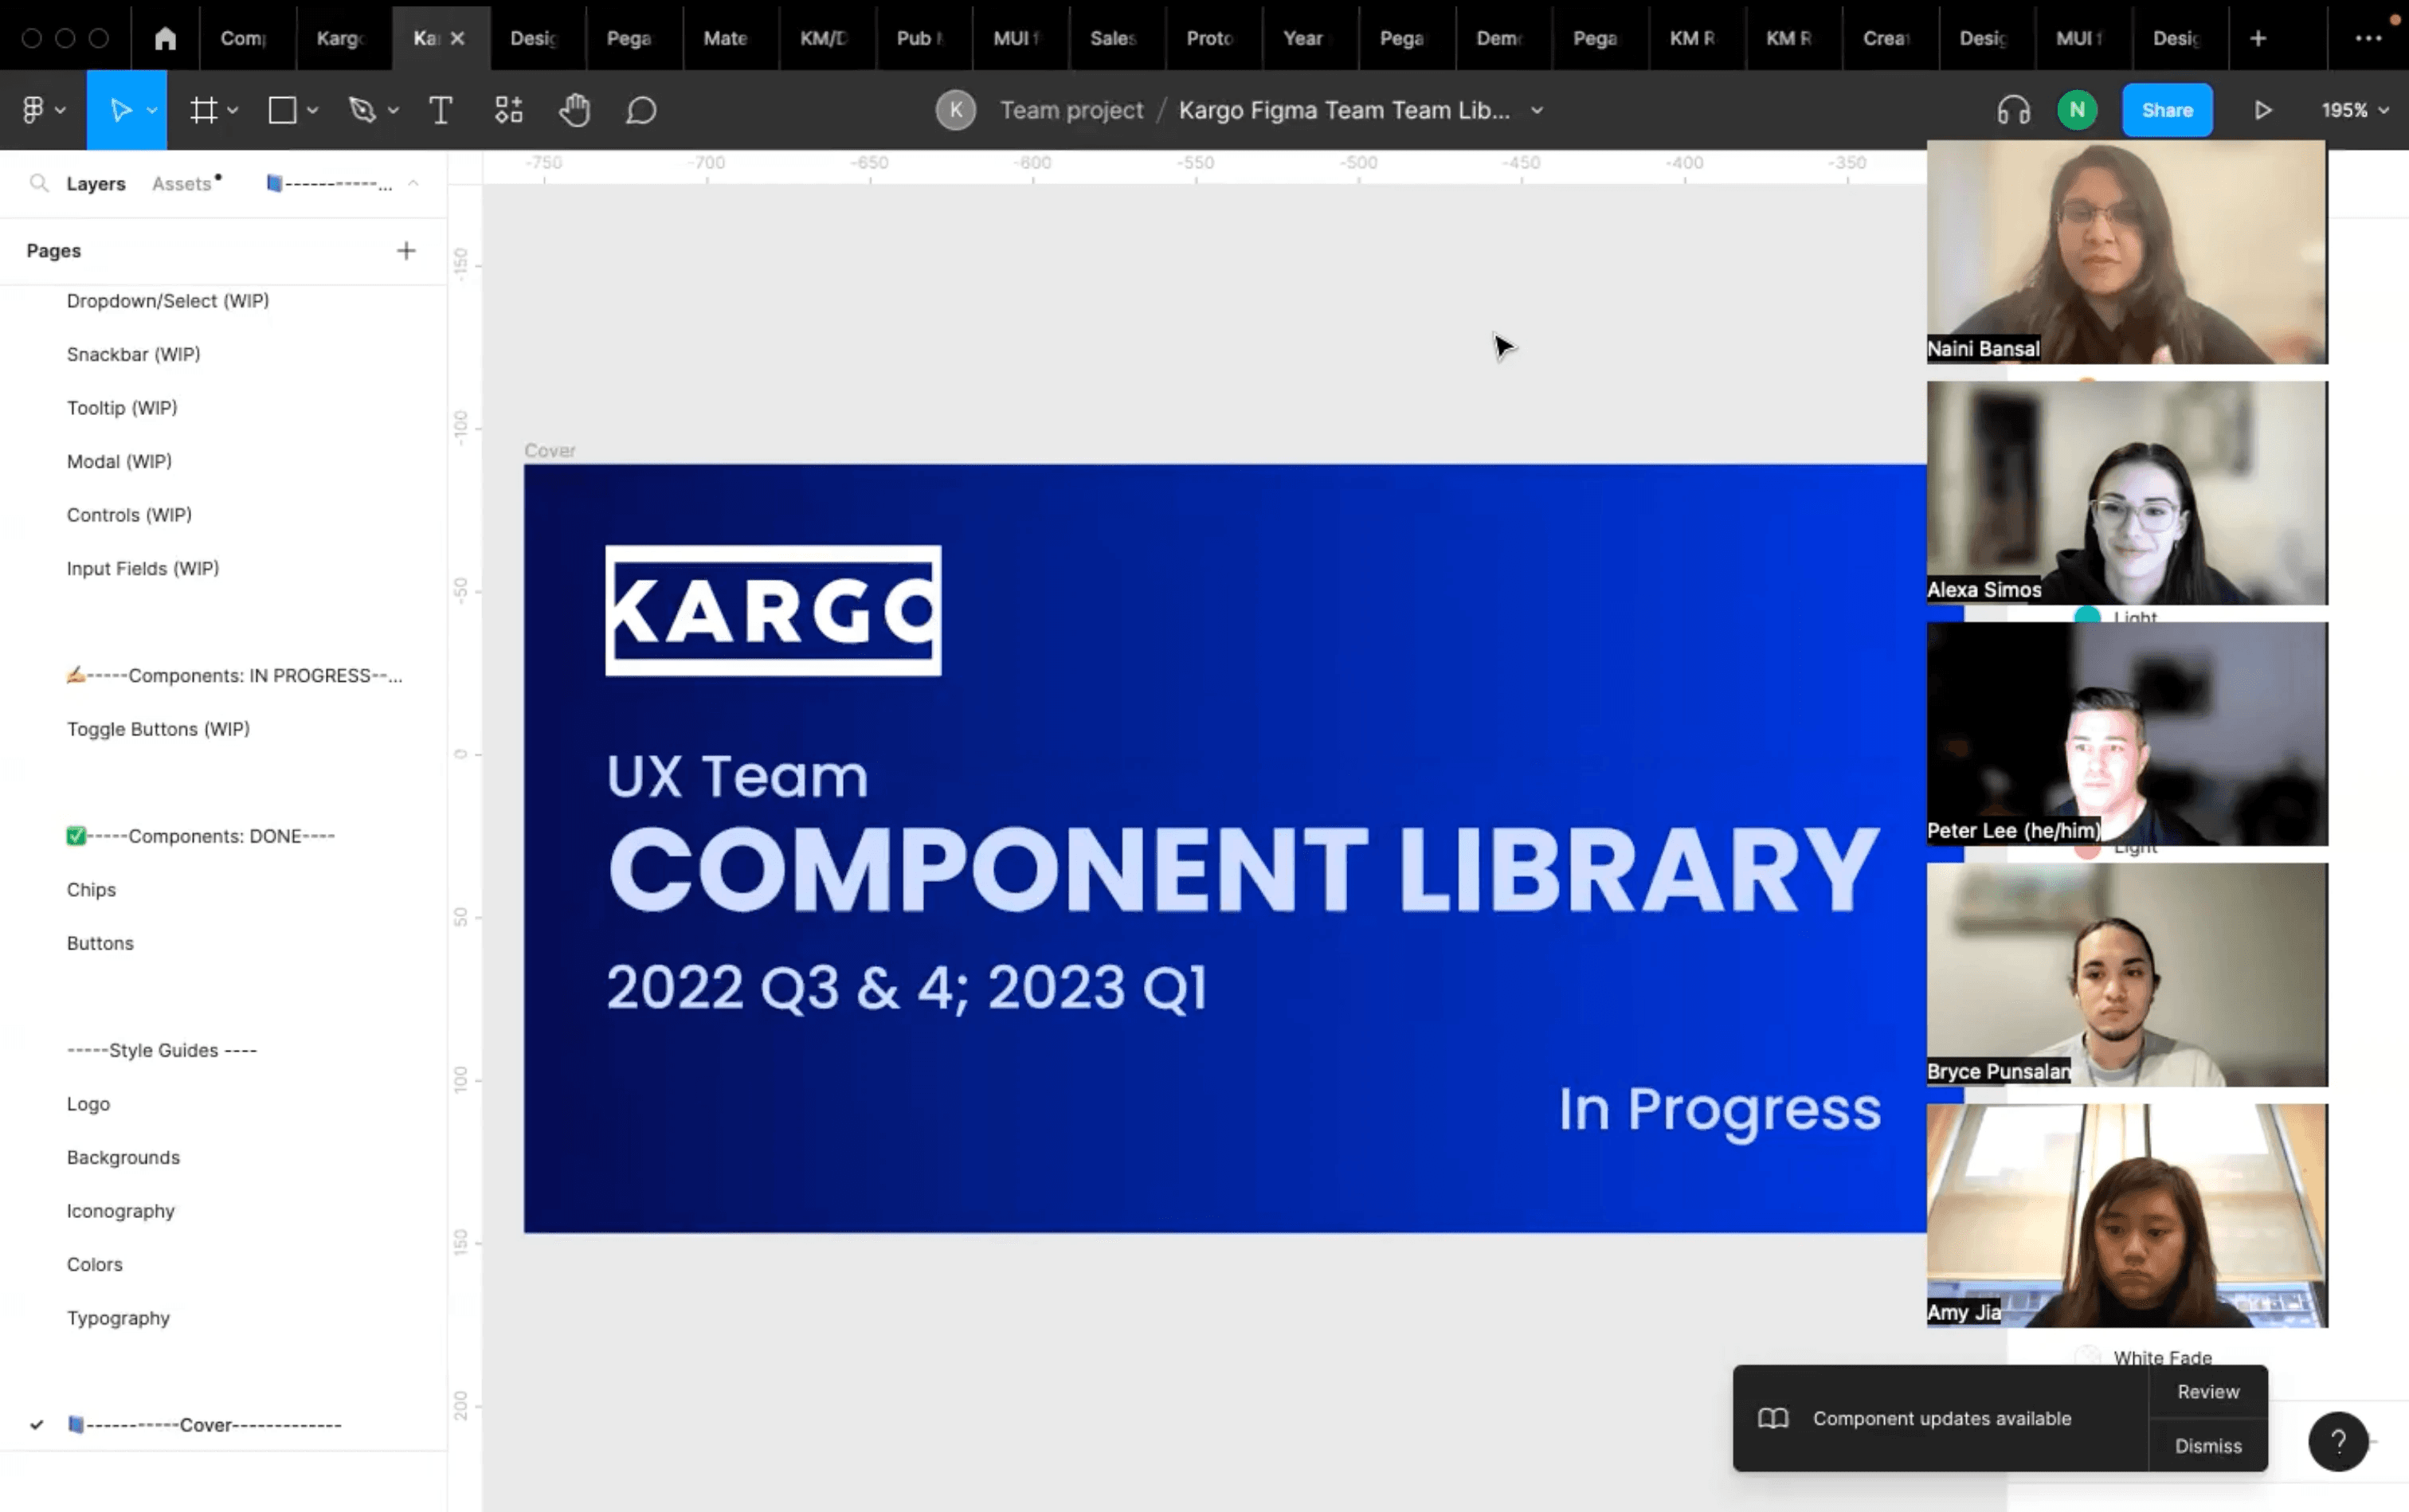
Task: Open the zoom level dropdown
Action: [2354, 110]
